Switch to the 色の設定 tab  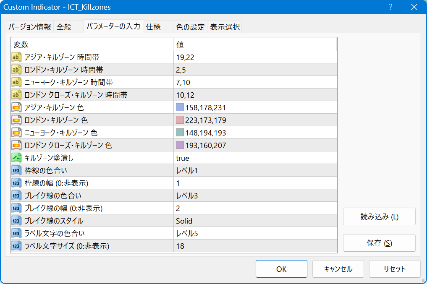coord(190,27)
